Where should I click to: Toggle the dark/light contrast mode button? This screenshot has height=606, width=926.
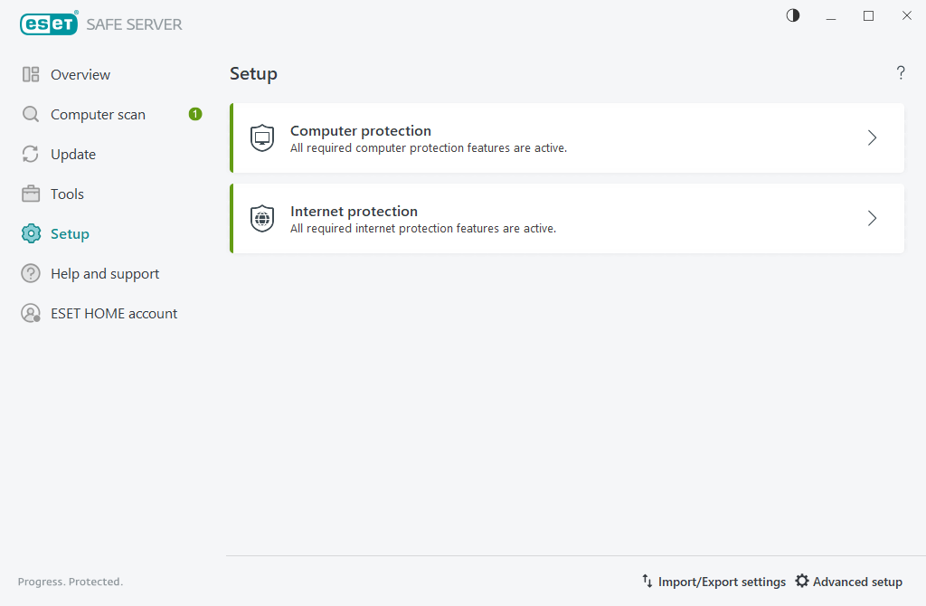[x=793, y=15]
